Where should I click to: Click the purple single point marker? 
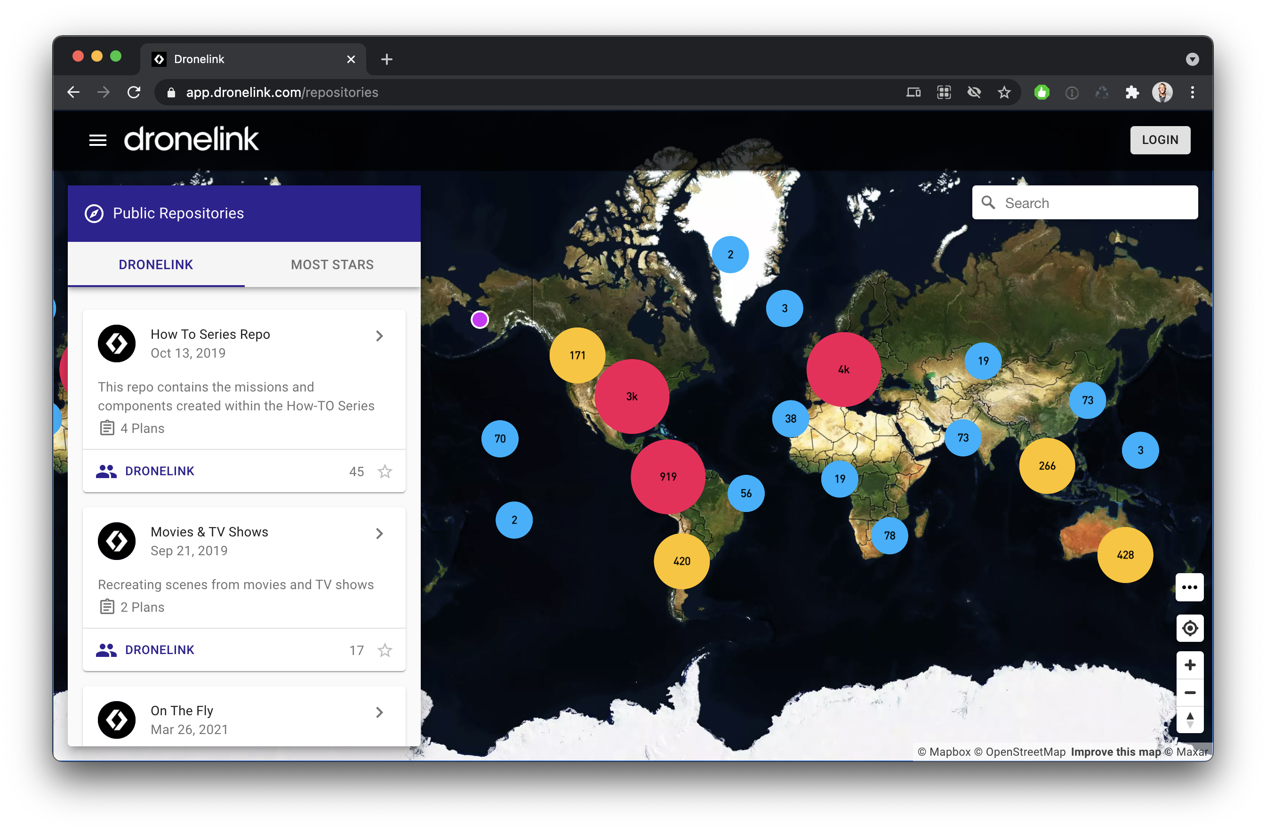tap(480, 319)
